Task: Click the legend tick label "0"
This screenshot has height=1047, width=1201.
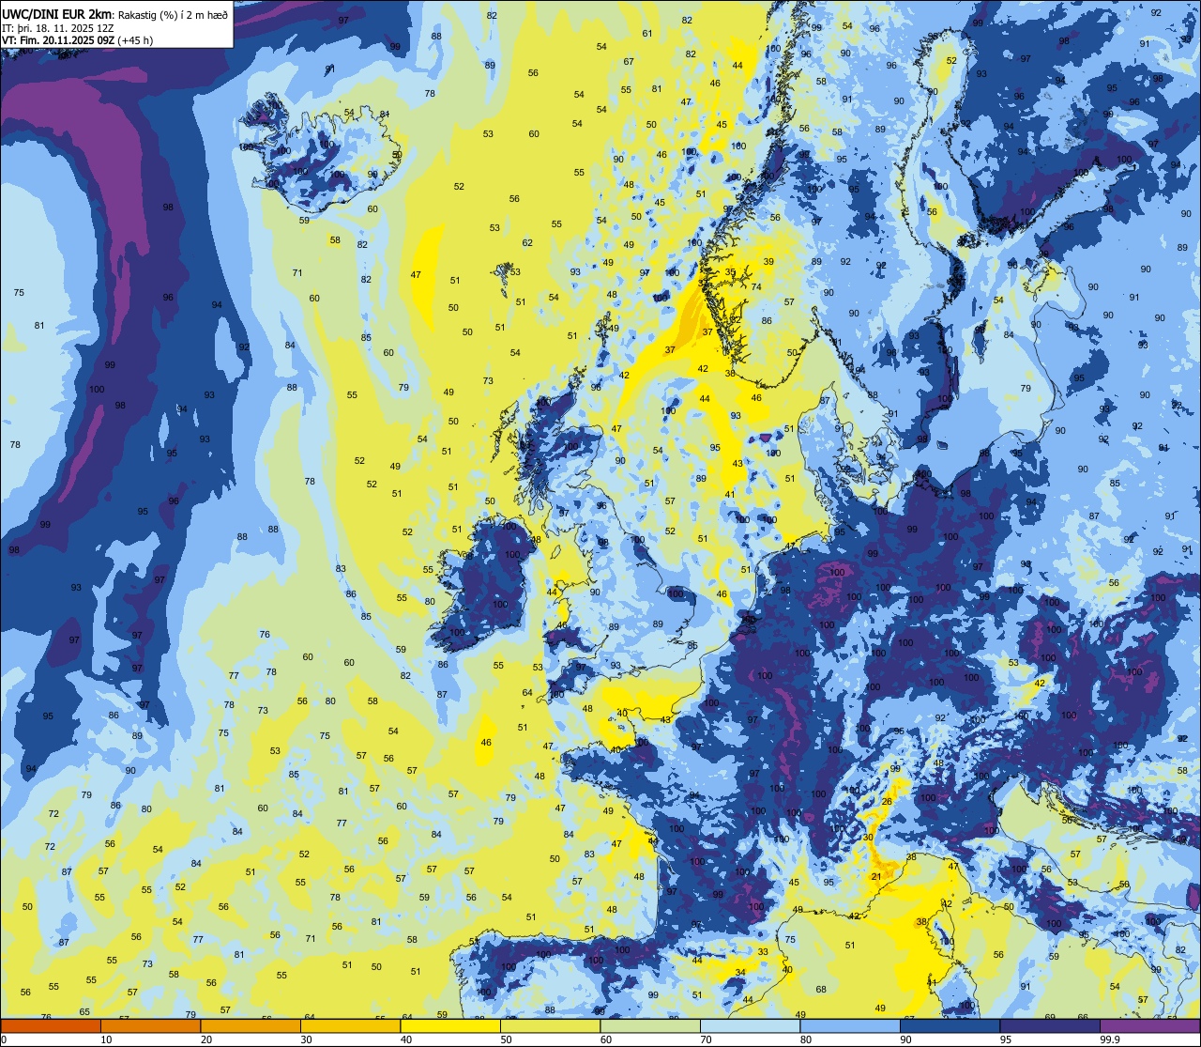Action: [x=4, y=1039]
